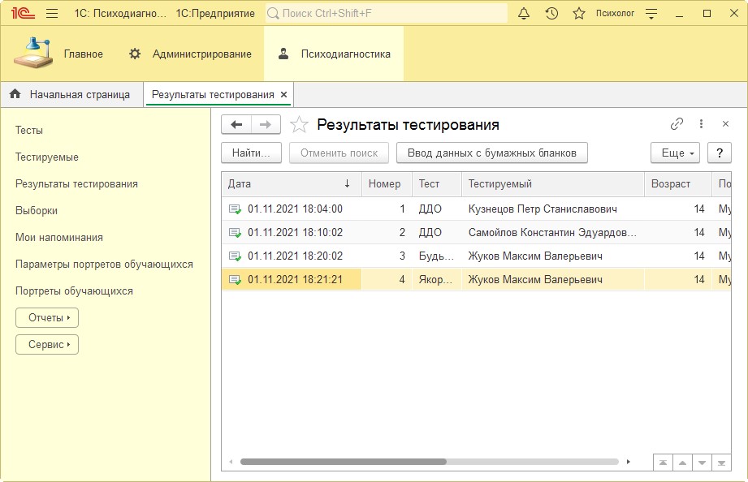Click the favorites star in title bar

tap(579, 14)
